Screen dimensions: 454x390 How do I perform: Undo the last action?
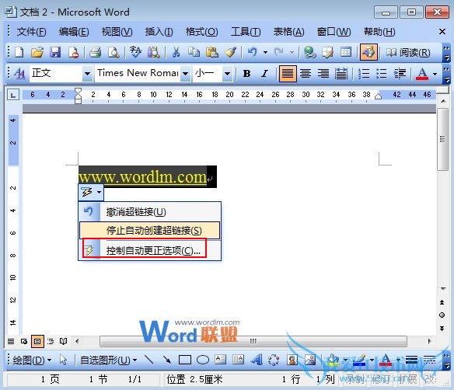253,52
